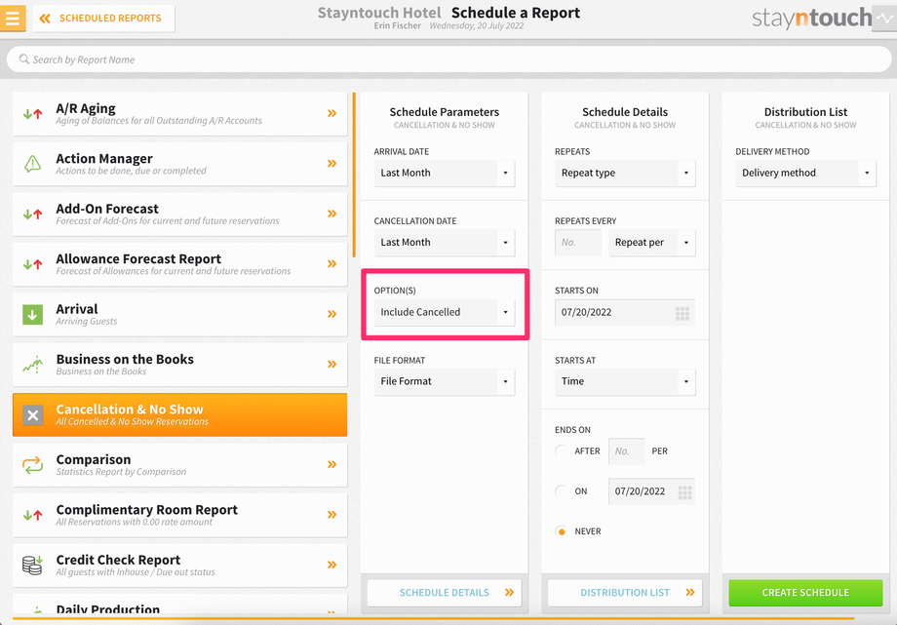The image size is (897, 625).
Task: Click the Credit Check coins icon
Action: (x=32, y=565)
